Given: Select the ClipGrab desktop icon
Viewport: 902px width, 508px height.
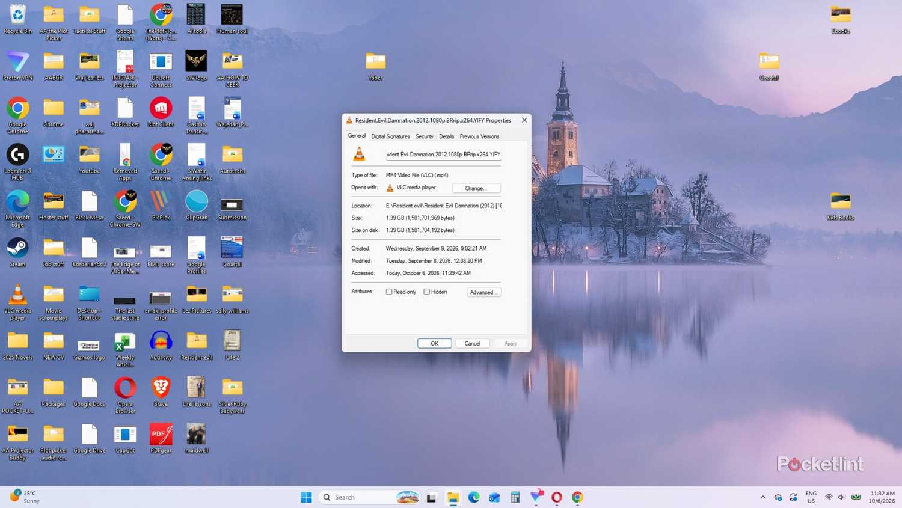Looking at the screenshot, I should (x=197, y=205).
